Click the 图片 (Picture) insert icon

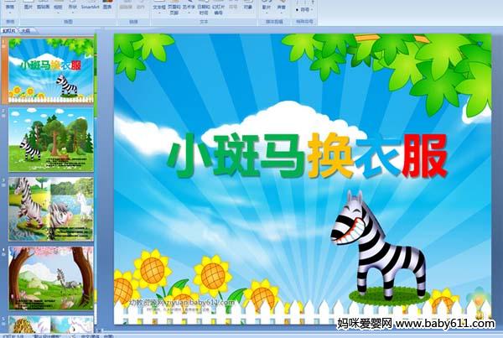[29, 8]
